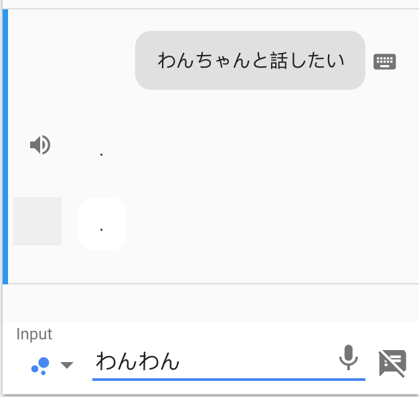Click the white response card with a dot

pyautogui.click(x=102, y=224)
